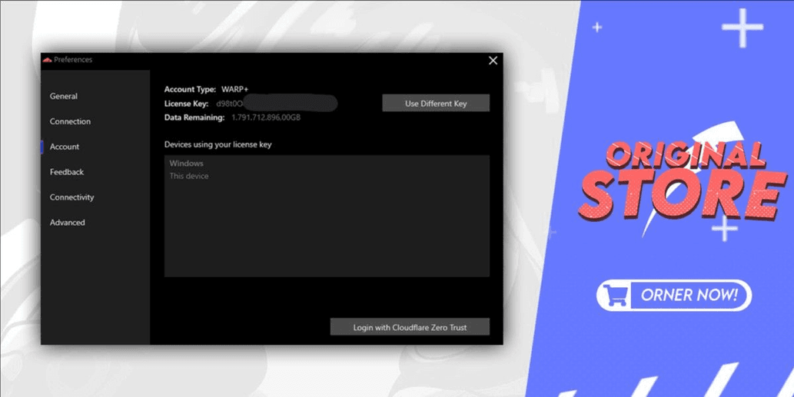Viewport: 794px width, 397px height.
Task: Open the General preferences section
Action: pos(64,96)
